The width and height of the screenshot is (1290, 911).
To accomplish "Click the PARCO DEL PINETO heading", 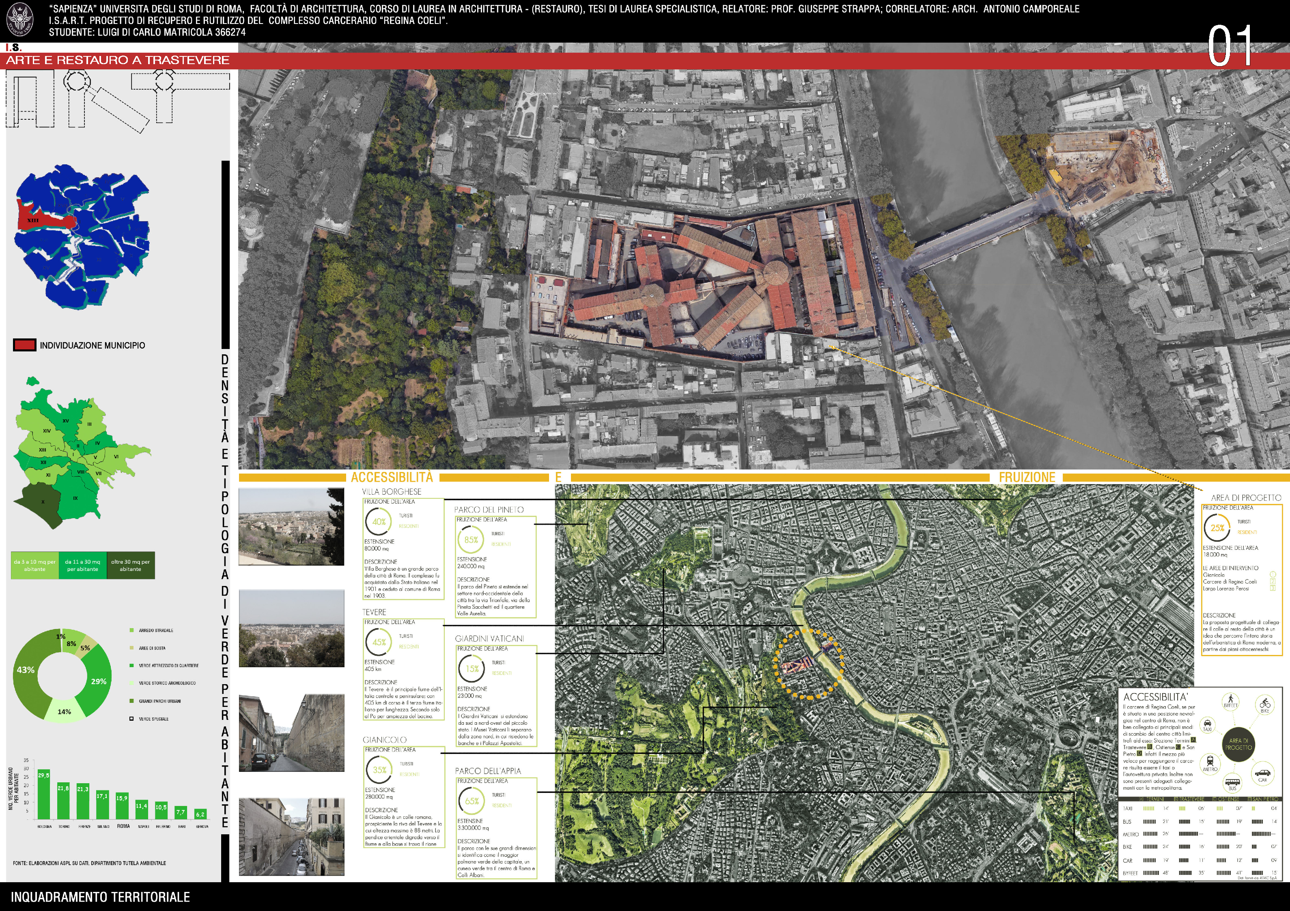I will 489,510.
